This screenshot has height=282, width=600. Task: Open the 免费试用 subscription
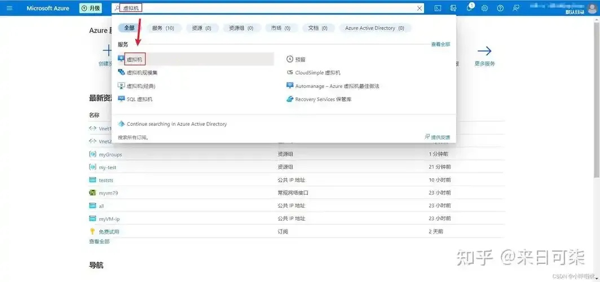click(109, 231)
